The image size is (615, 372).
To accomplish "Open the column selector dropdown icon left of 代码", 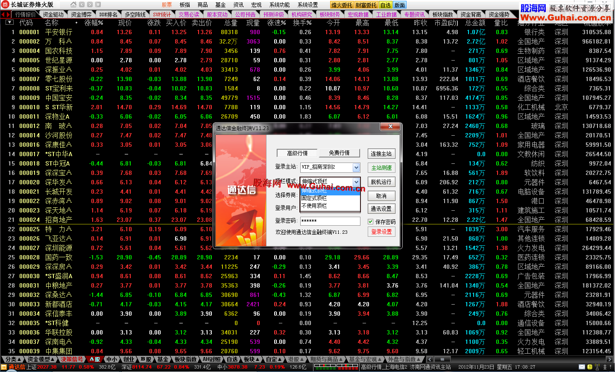I will [x=9, y=23].
